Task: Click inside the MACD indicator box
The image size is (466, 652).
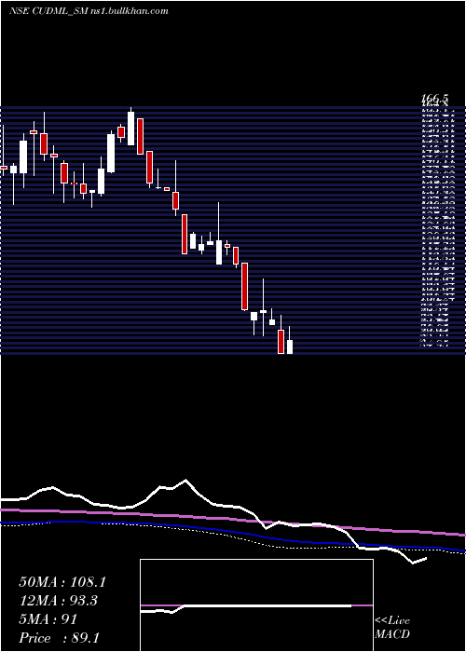Action: coord(256,605)
